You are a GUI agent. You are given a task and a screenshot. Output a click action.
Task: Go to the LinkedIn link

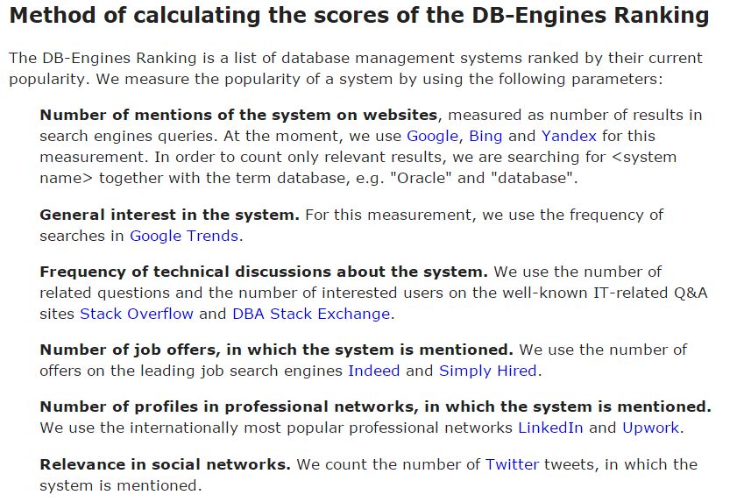550,428
